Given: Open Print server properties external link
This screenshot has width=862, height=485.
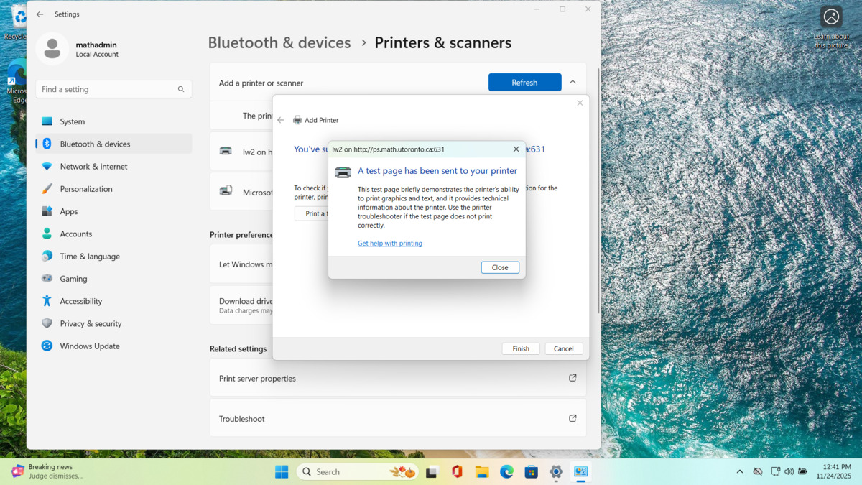Looking at the screenshot, I should coord(573,378).
